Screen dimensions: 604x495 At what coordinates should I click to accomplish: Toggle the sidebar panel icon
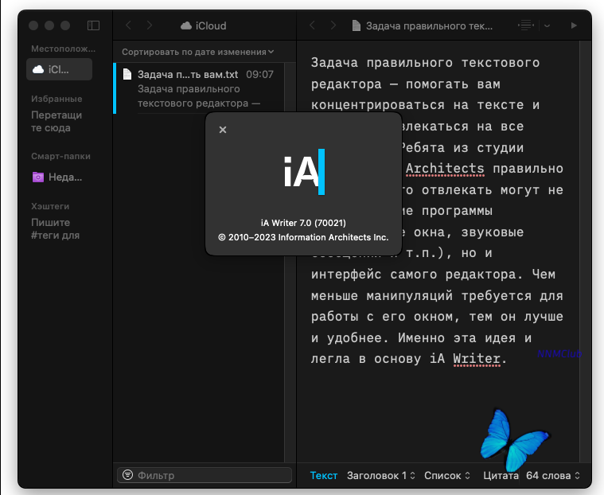[93, 25]
